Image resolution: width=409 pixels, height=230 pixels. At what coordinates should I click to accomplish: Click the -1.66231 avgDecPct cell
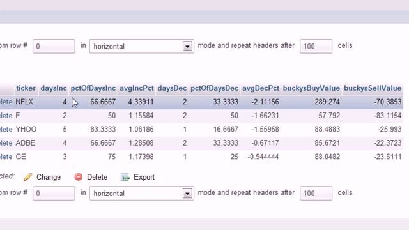[x=265, y=116]
